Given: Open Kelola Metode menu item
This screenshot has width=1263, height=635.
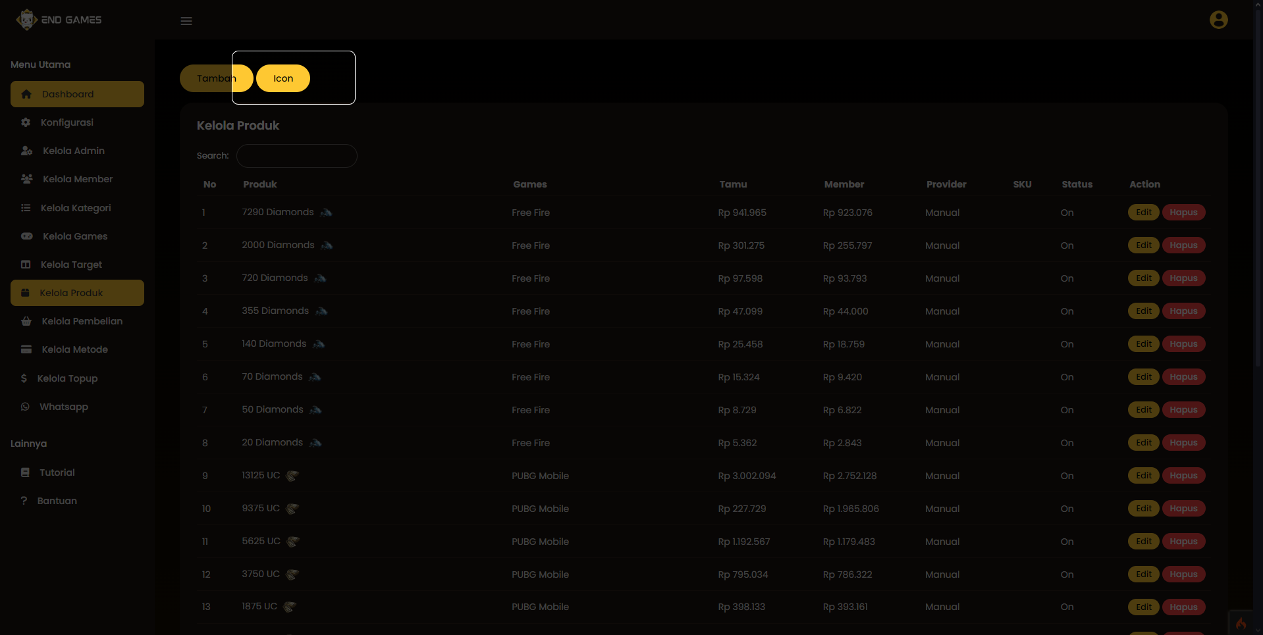Looking at the screenshot, I should click(77, 349).
